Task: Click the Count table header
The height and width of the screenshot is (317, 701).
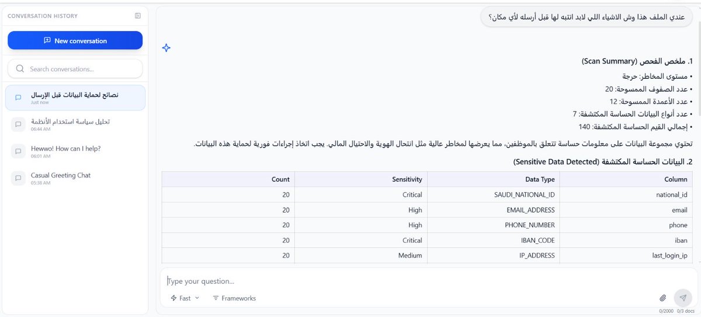Action: click(228, 179)
